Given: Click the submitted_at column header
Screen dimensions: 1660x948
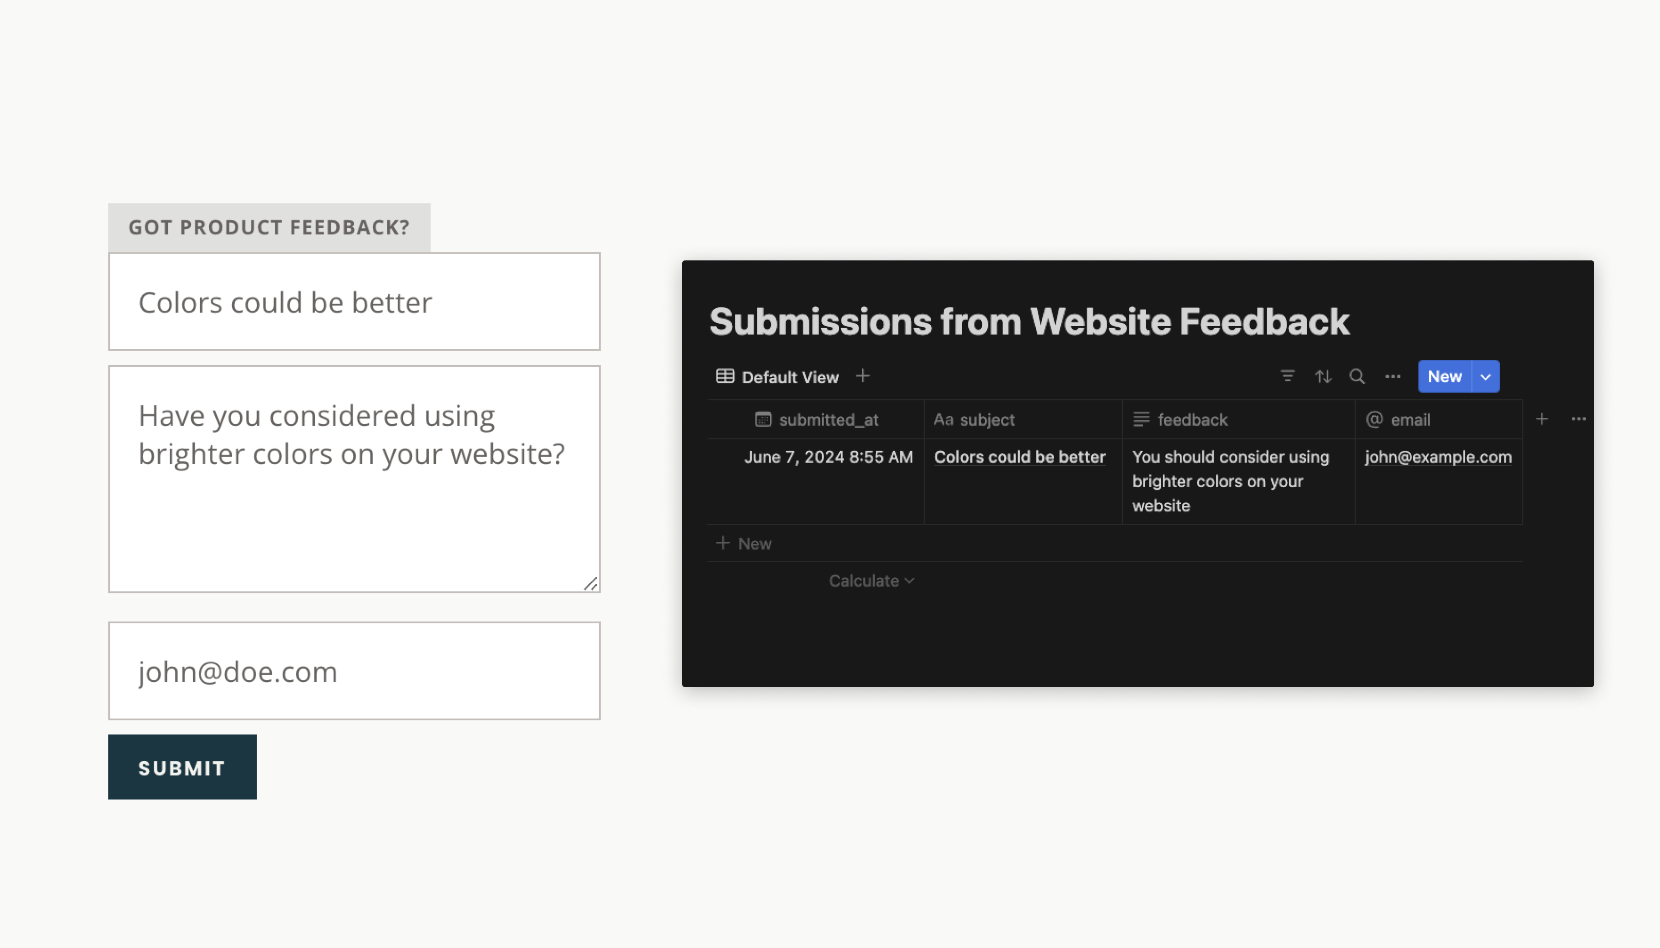Looking at the screenshot, I should (828, 420).
